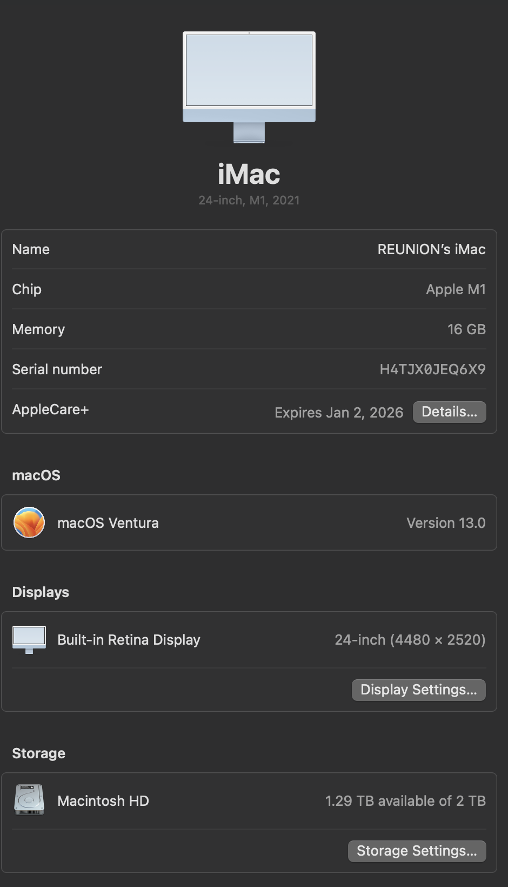Open AppleCare+ Details
Image resolution: width=508 pixels, height=887 pixels.
(449, 412)
